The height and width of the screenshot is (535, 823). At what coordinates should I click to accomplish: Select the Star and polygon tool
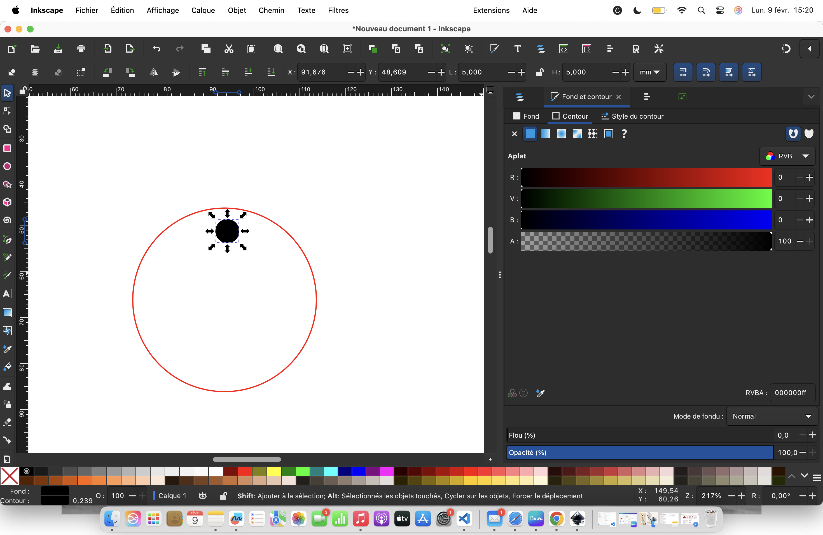pyautogui.click(x=7, y=184)
